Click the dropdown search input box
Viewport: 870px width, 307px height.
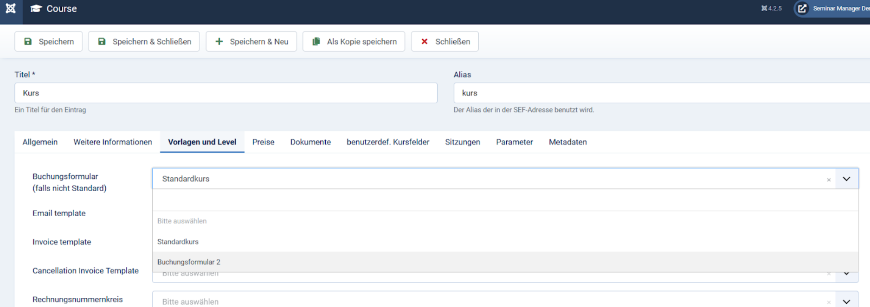505,200
